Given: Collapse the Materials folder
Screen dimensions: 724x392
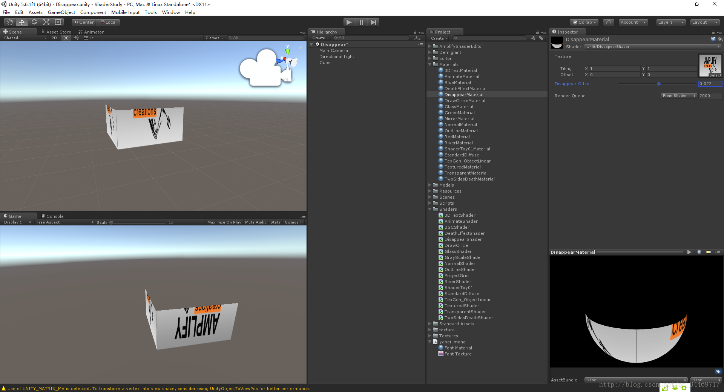Looking at the screenshot, I should pos(430,64).
